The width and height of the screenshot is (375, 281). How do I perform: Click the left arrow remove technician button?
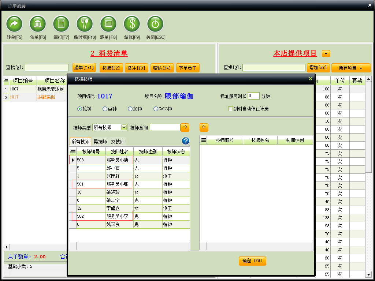(x=204, y=127)
